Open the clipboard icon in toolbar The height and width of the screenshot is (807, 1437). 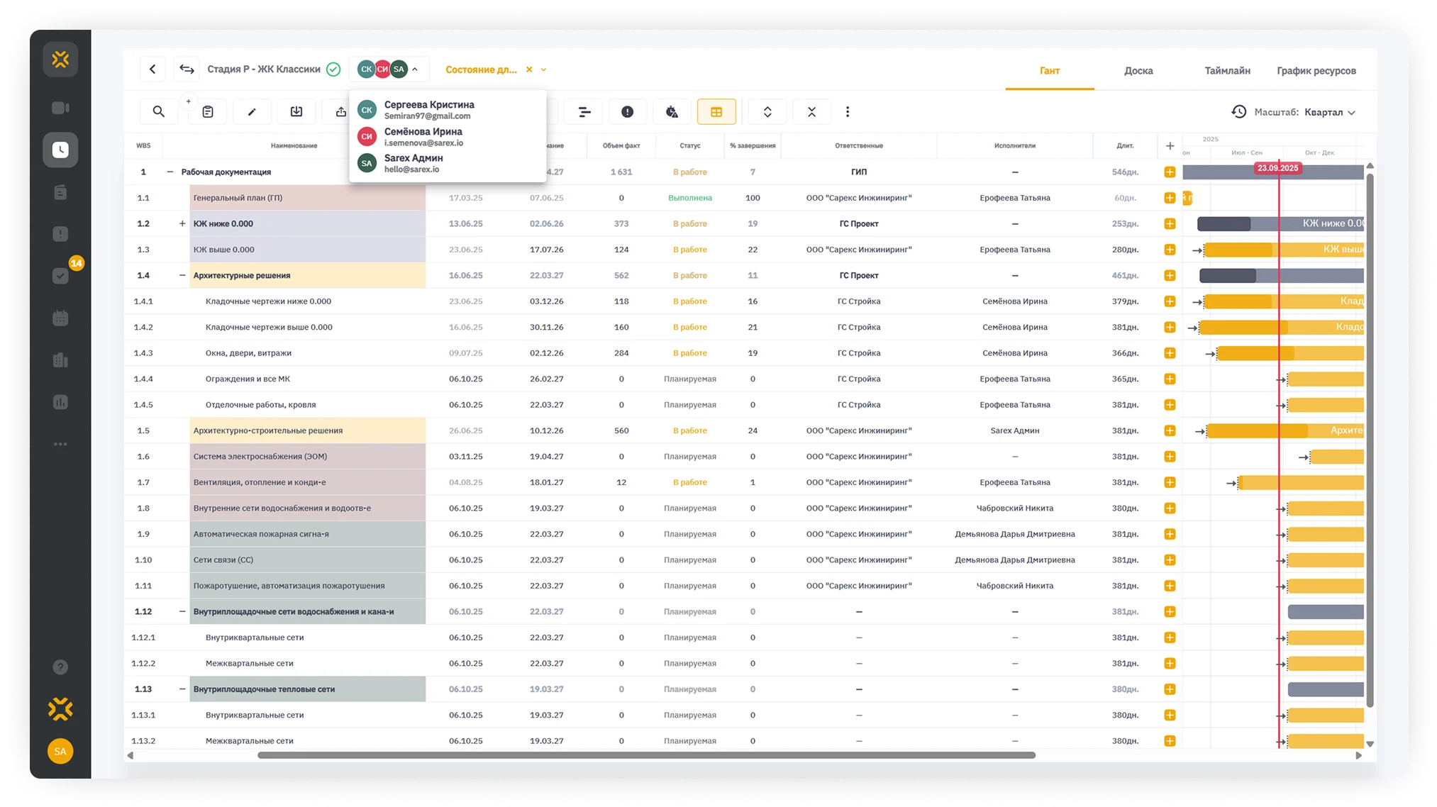[x=208, y=112]
